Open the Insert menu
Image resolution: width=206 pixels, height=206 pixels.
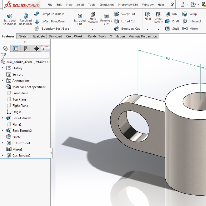[x=80, y=5]
